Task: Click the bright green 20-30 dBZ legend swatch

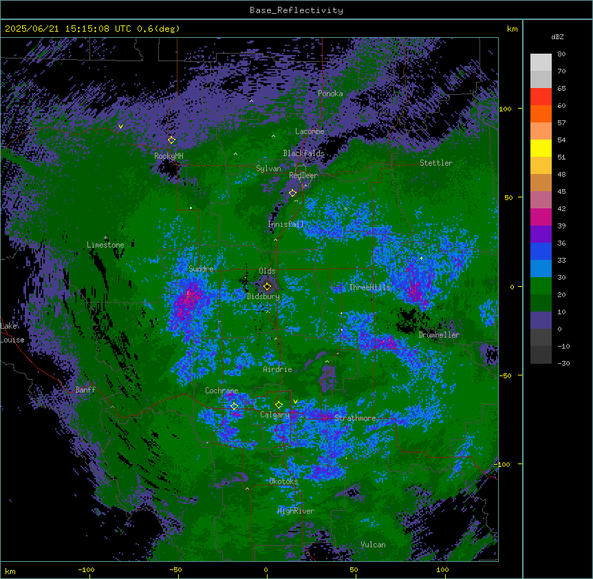Action: pos(541,286)
